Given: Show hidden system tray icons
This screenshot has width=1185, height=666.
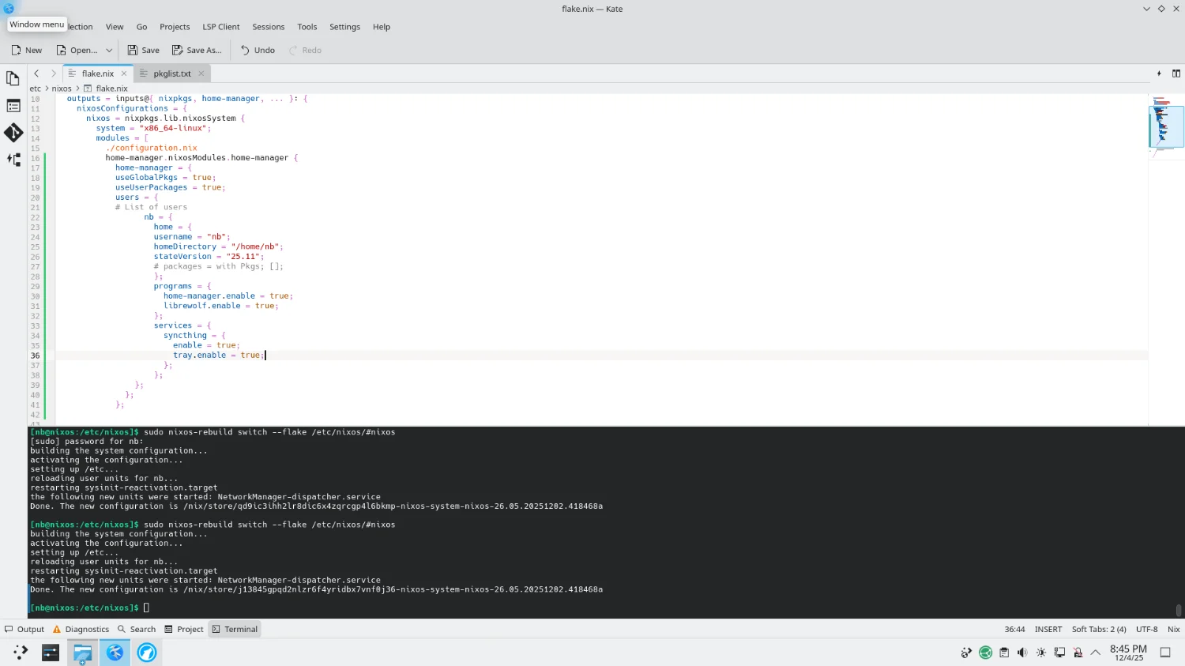Looking at the screenshot, I should [1095, 653].
